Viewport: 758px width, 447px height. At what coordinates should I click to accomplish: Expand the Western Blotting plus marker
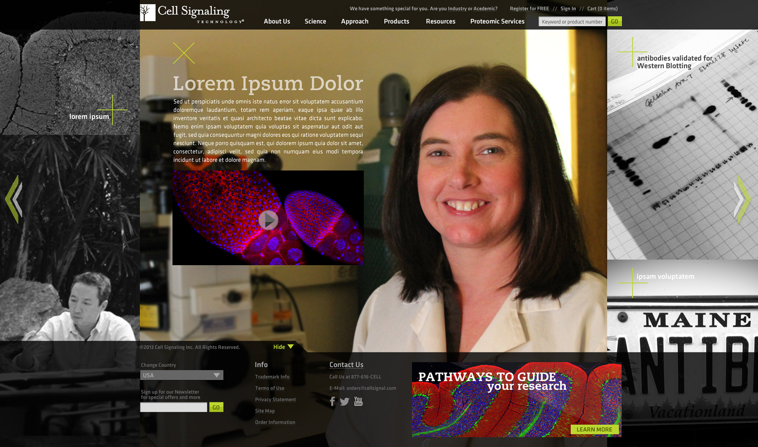(x=632, y=52)
